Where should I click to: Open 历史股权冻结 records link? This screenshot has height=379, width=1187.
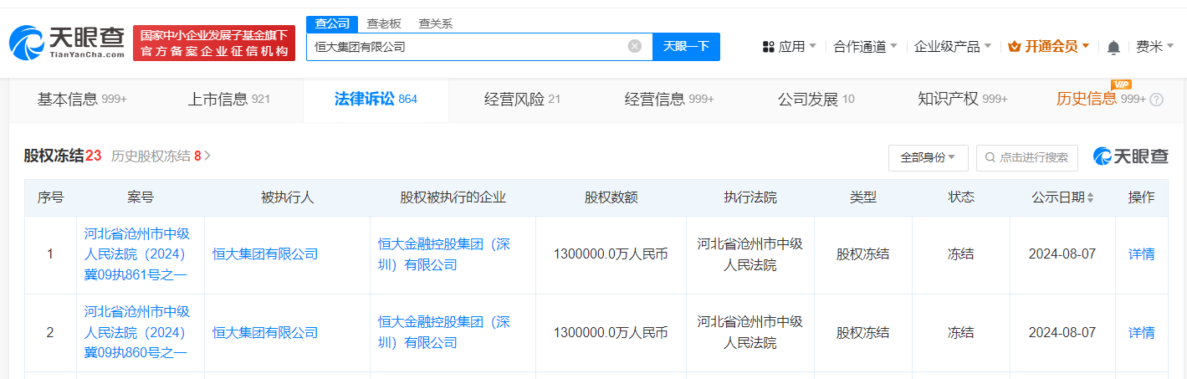(161, 156)
